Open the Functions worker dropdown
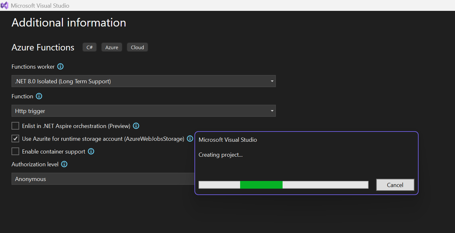This screenshot has height=233, width=455. 144,81
